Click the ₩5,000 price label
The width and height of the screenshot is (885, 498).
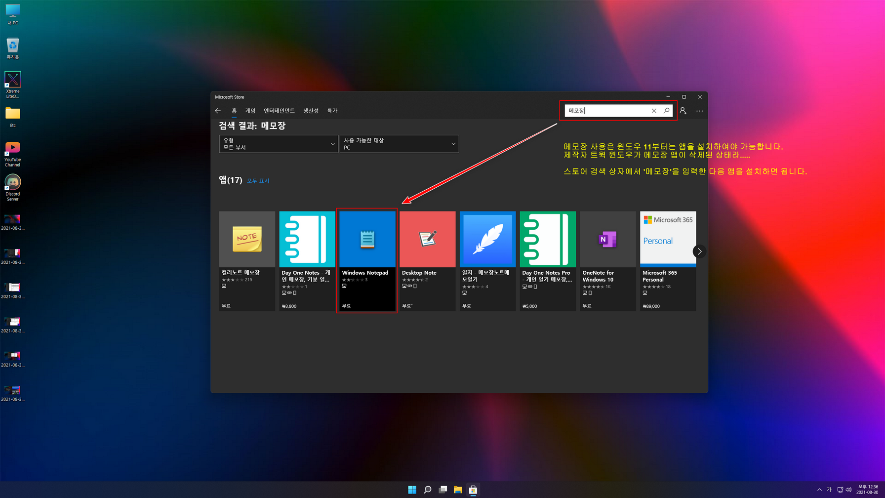530,306
